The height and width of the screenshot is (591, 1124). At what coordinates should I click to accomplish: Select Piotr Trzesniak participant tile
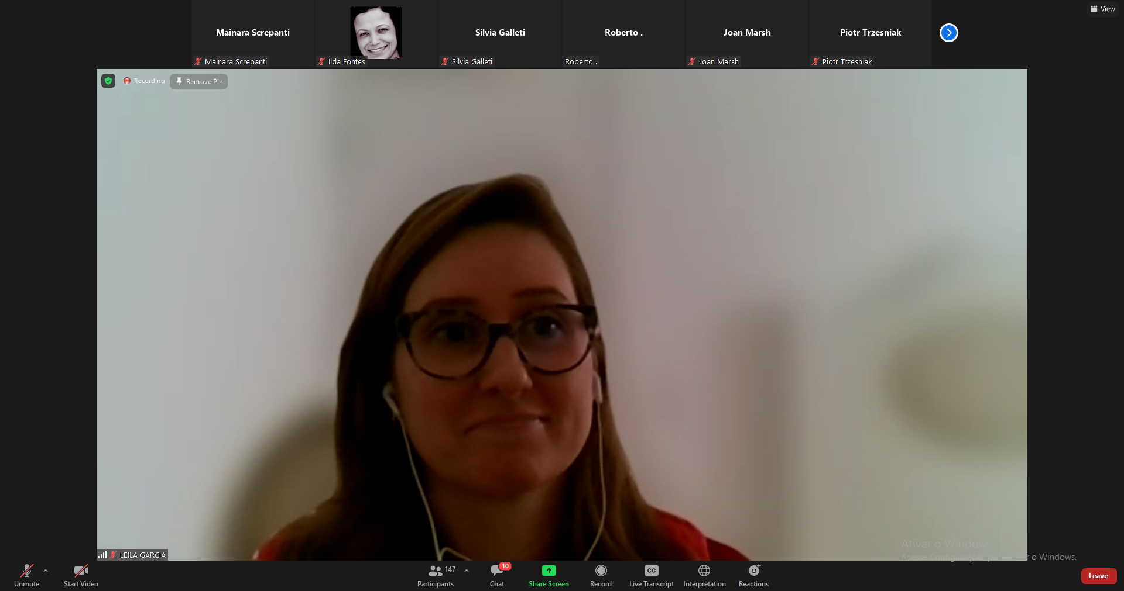[x=870, y=33]
